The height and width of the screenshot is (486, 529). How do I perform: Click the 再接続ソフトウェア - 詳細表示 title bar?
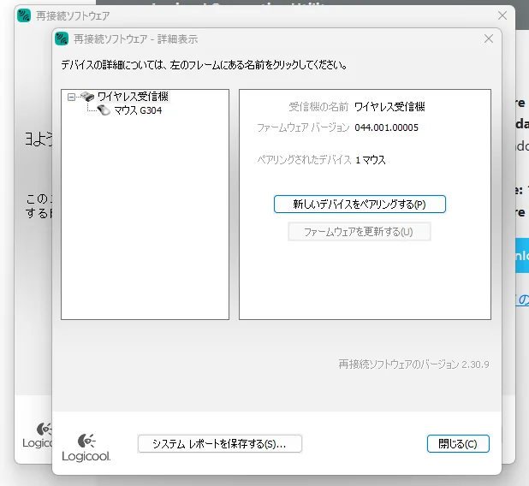coord(257,39)
